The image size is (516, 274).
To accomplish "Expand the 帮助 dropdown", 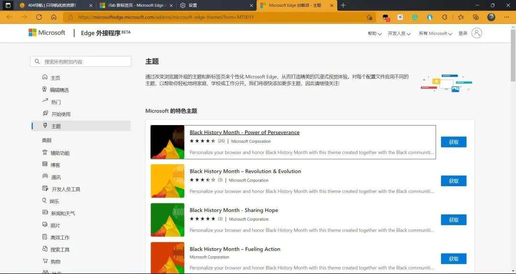I will [375, 33].
